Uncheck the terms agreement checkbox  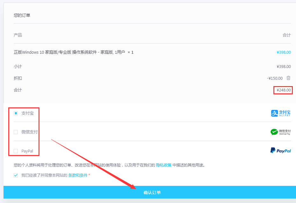15,175
